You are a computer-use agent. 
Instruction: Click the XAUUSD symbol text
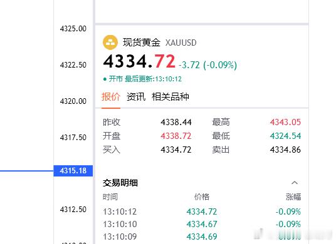[x=181, y=43]
